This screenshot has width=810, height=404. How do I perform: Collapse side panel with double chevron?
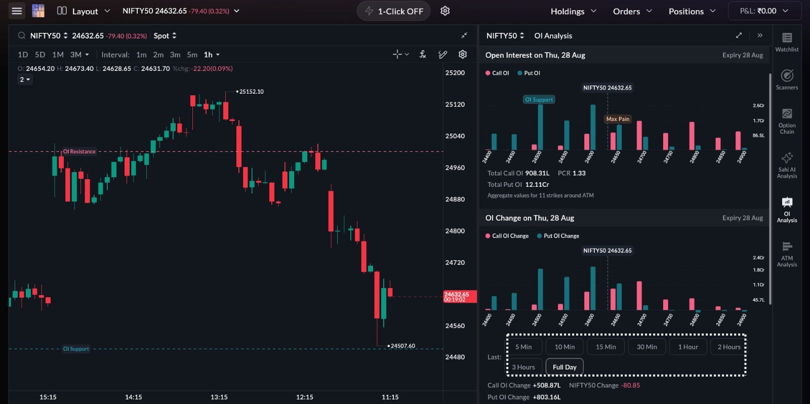tap(760, 35)
